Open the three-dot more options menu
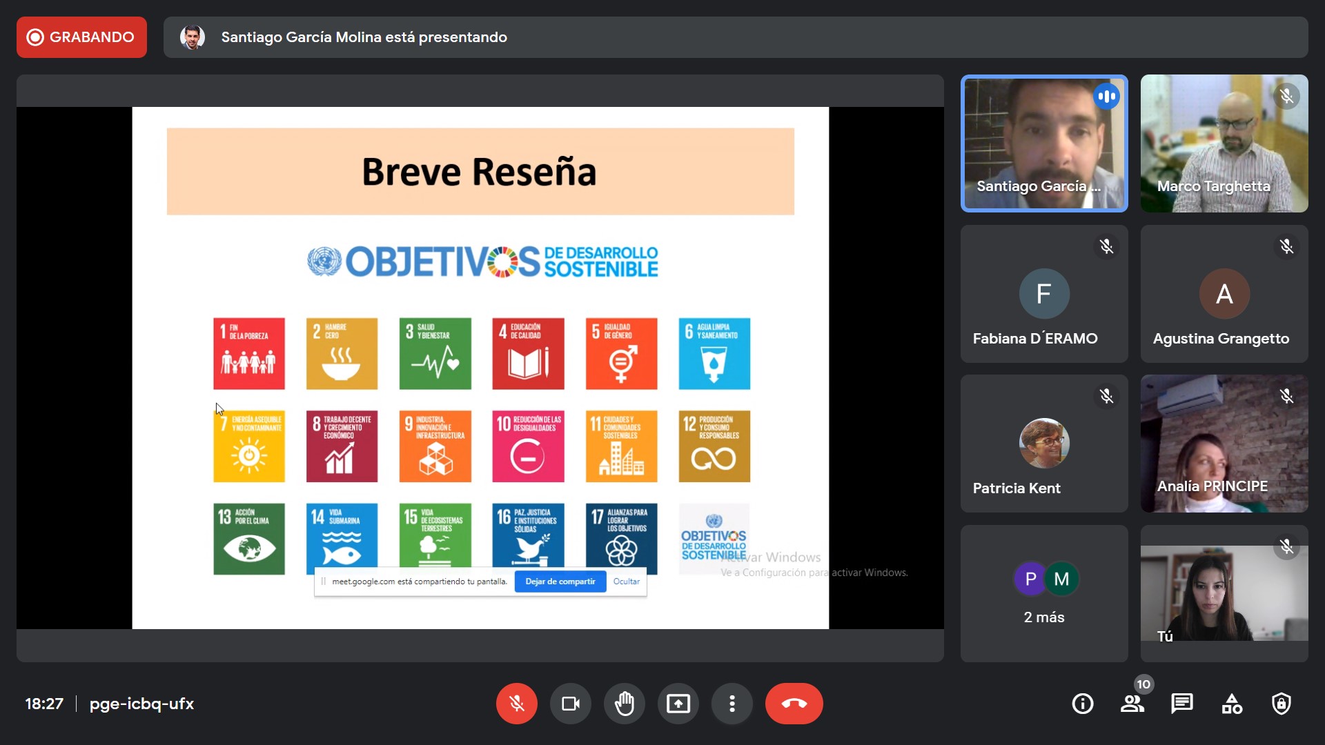This screenshot has height=745, width=1325. (732, 704)
